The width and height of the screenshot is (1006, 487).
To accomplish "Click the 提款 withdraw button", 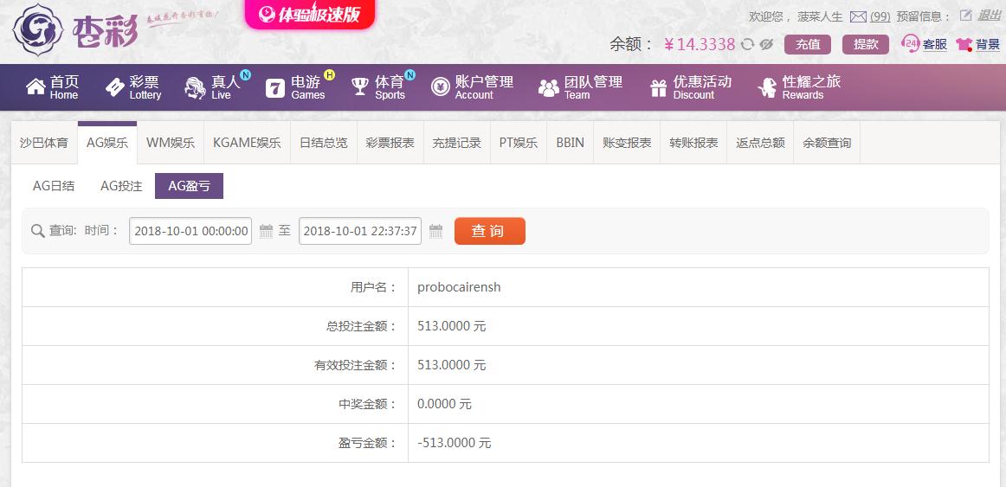I will pos(865,44).
